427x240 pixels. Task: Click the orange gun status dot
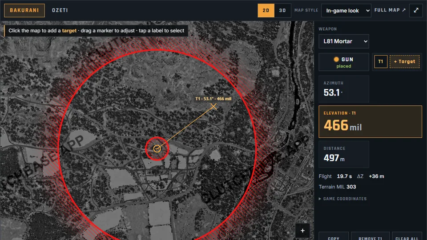(x=336, y=59)
